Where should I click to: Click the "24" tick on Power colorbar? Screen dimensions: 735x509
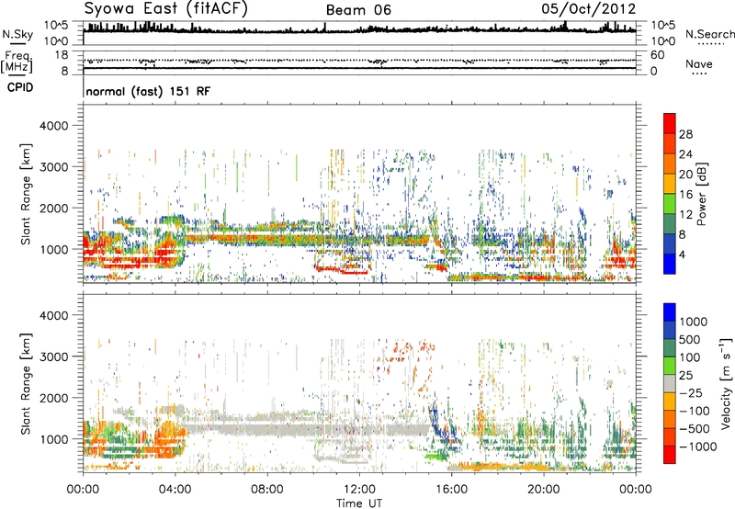[685, 154]
